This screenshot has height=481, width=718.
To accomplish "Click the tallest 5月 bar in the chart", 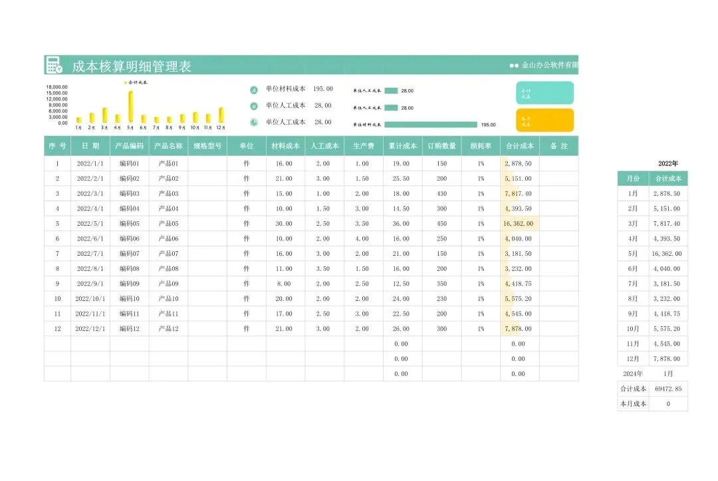I will [130, 106].
